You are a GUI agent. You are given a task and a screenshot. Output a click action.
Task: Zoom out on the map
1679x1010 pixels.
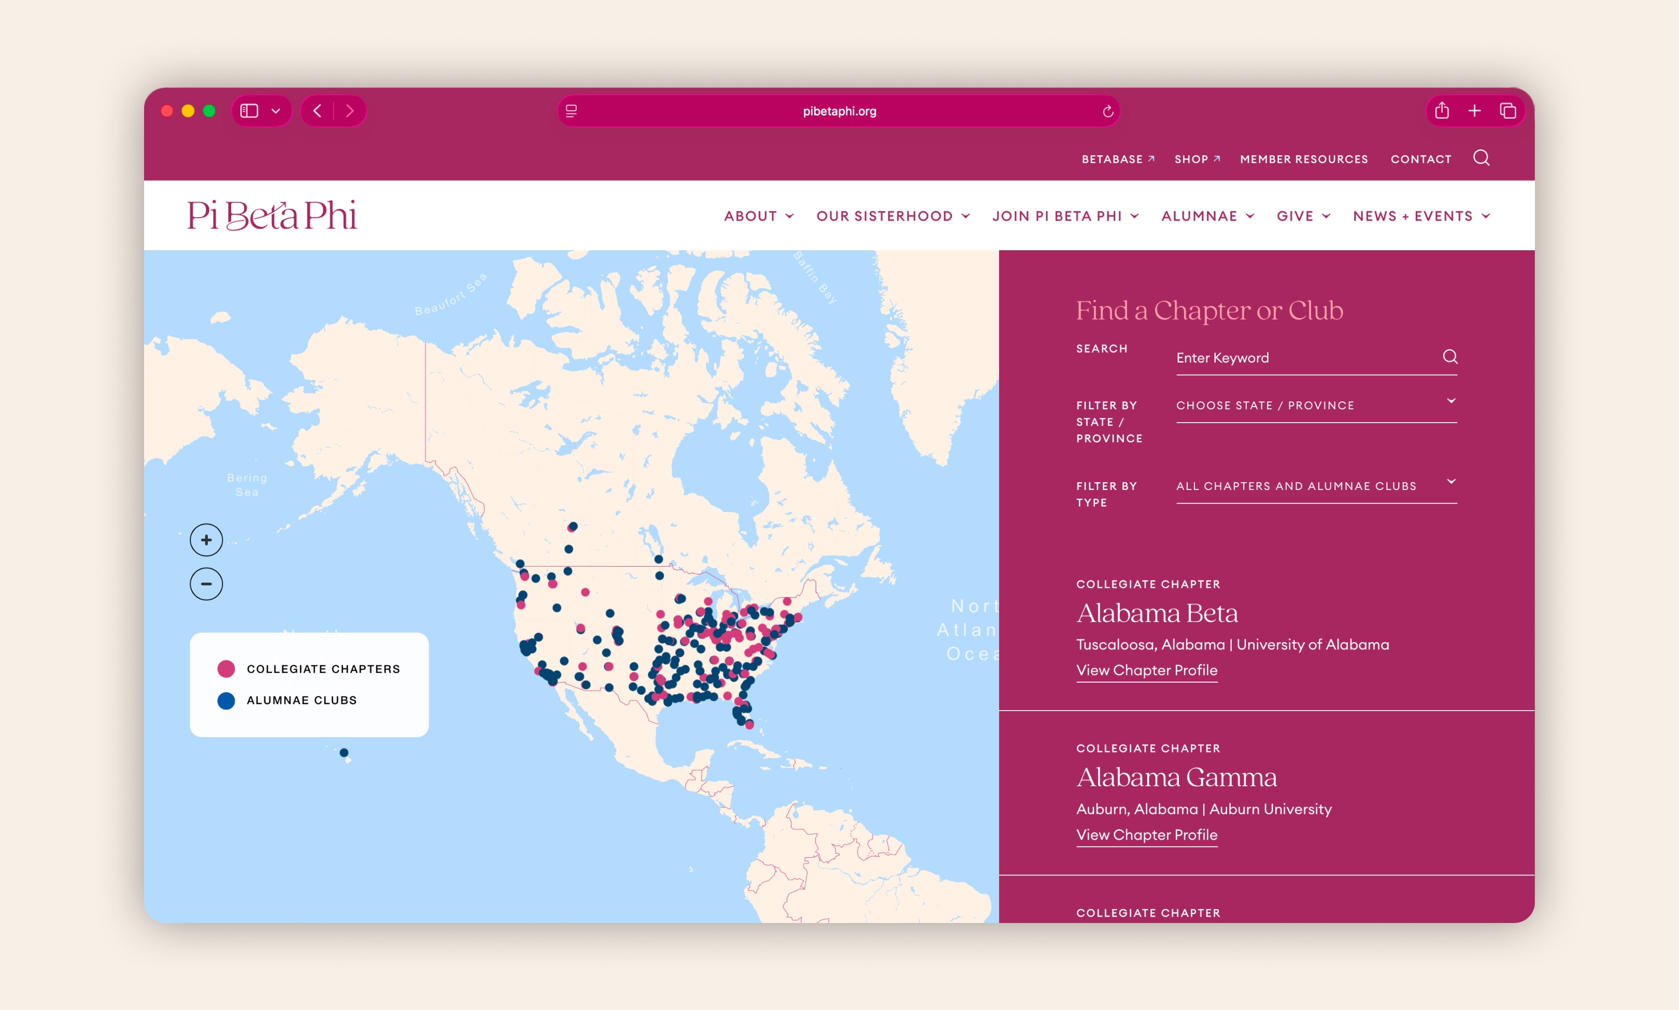[206, 583]
